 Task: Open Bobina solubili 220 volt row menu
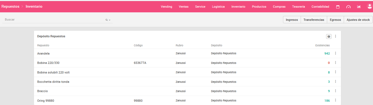(335, 72)
